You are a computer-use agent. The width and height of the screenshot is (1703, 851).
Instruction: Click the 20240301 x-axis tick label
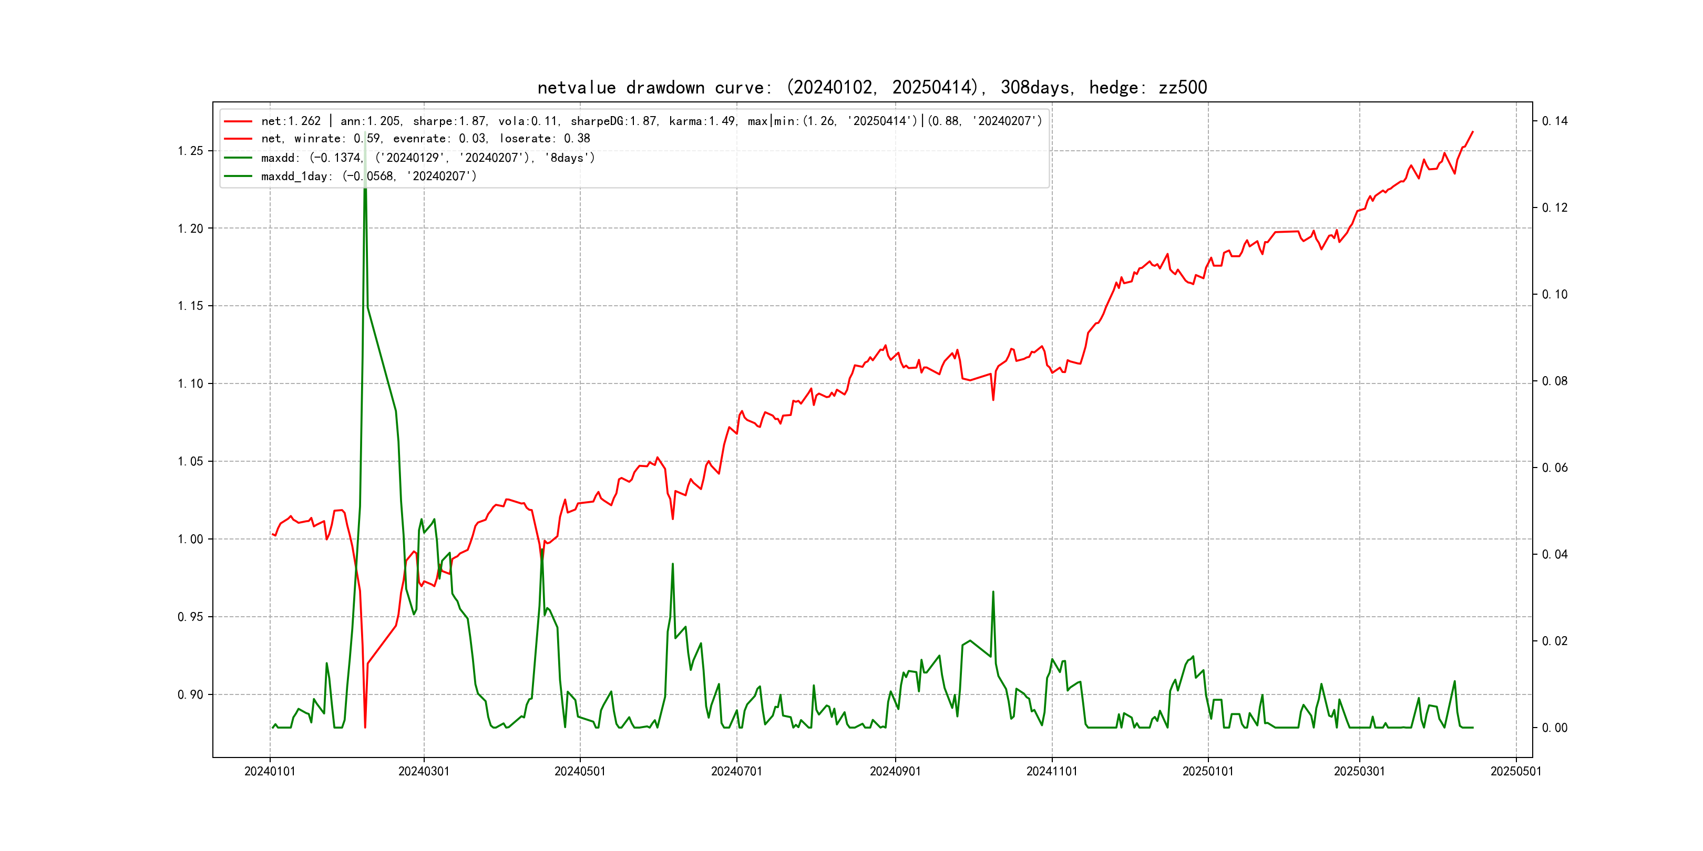[x=424, y=772]
